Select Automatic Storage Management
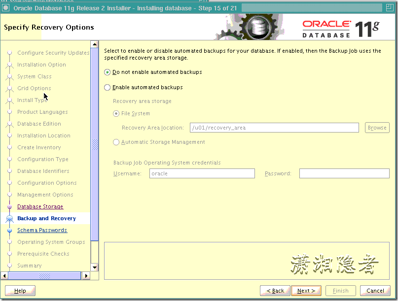The image size is (398, 301). click(x=116, y=142)
